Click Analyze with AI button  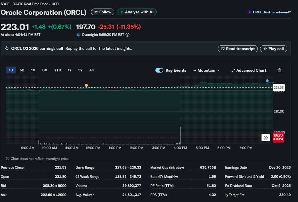click(137, 12)
